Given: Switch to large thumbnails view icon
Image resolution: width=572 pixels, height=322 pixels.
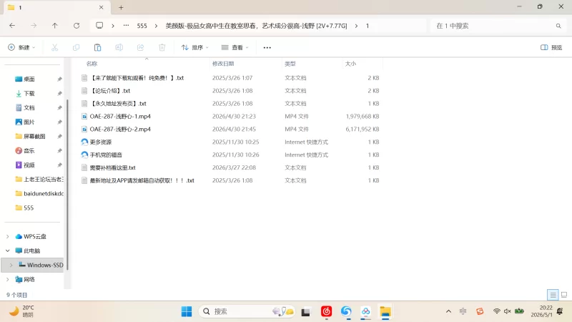Looking at the screenshot, I should 564,295.
